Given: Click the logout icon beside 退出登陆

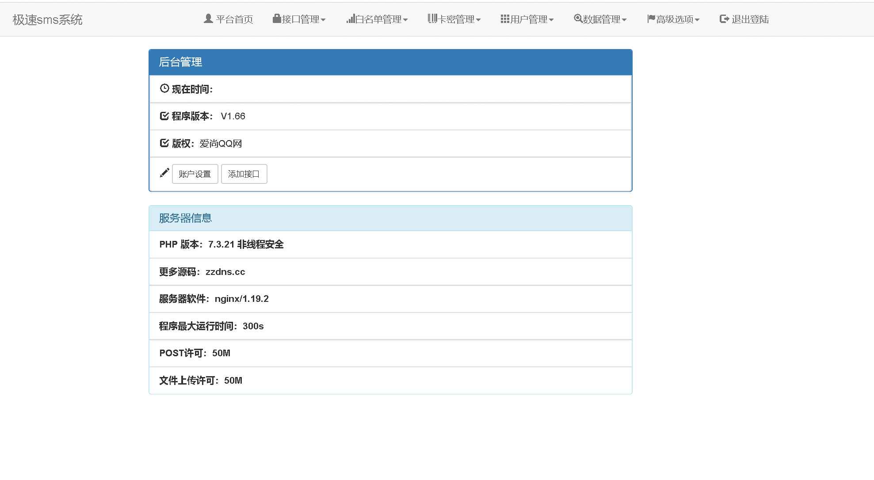Looking at the screenshot, I should pos(725,19).
